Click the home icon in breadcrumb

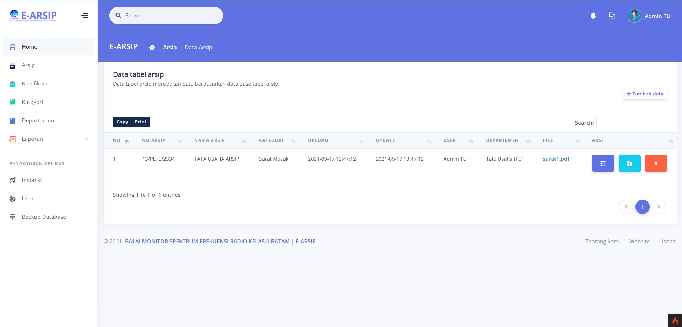tap(152, 48)
